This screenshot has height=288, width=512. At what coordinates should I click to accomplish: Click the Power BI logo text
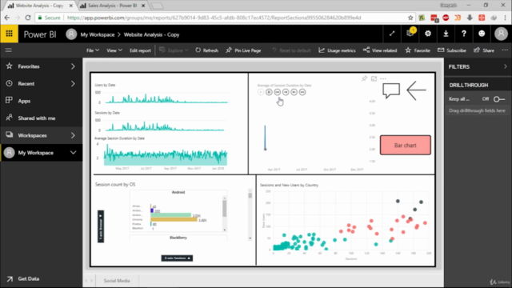point(40,34)
